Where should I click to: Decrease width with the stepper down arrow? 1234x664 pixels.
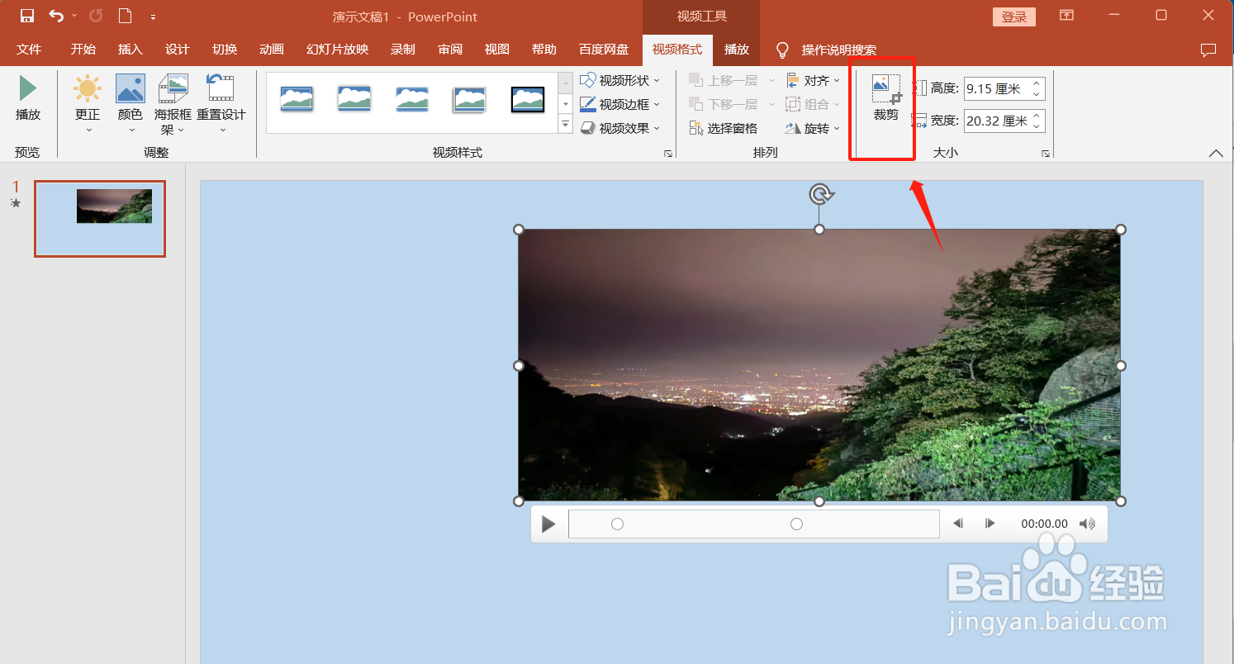[x=1038, y=126]
